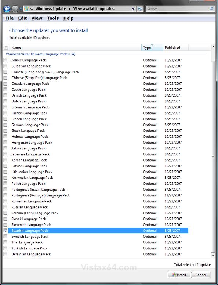Select the Turkish Language Pack row
The width and height of the screenshot is (218, 285).
tap(98, 248)
